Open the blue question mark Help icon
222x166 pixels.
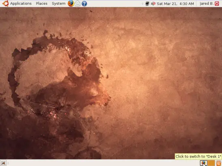click(x=84, y=4)
